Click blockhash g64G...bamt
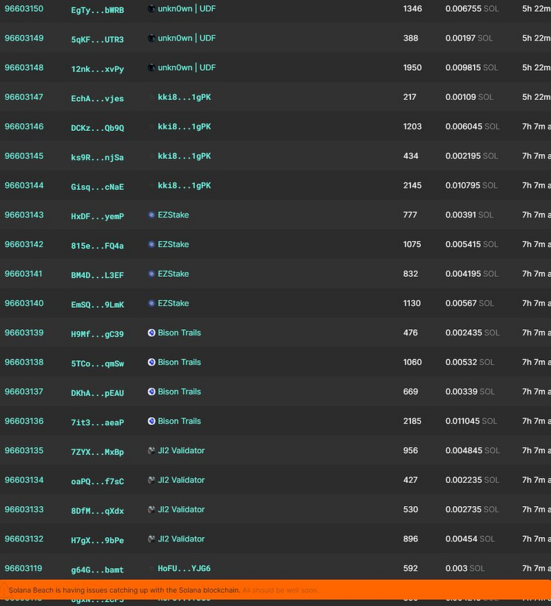551x606 pixels. [97, 570]
